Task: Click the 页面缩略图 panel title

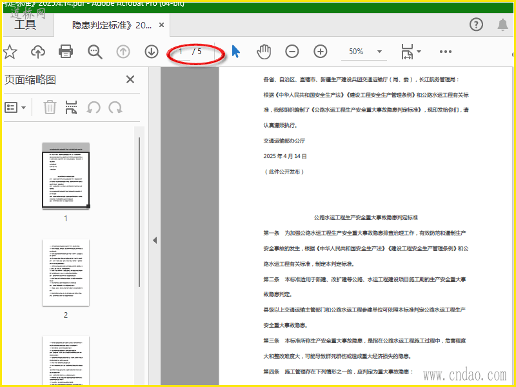Action: [x=30, y=79]
